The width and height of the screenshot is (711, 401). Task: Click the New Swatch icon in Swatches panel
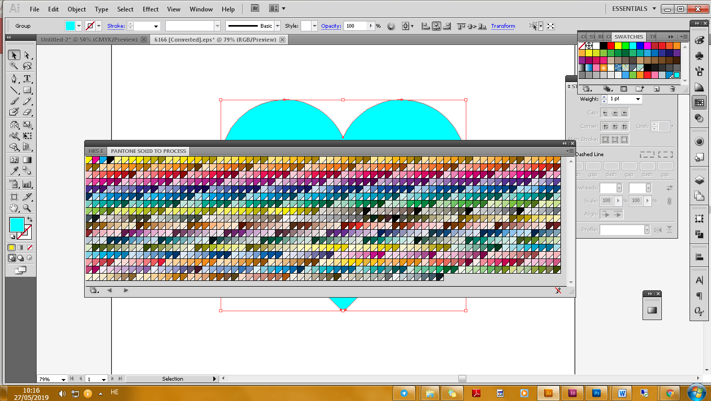(x=657, y=89)
